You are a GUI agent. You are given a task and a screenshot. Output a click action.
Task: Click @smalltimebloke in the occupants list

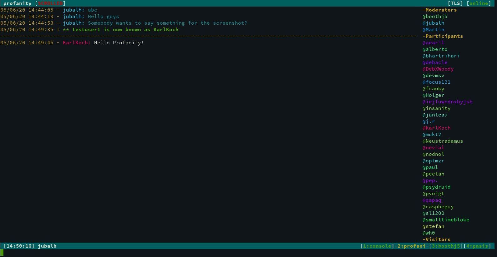[x=446, y=220]
